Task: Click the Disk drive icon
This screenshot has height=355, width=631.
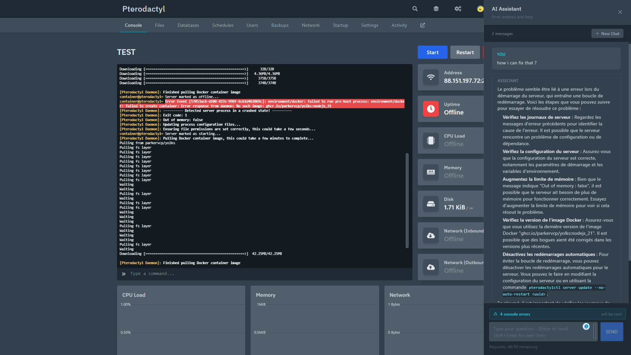Action: click(431, 204)
